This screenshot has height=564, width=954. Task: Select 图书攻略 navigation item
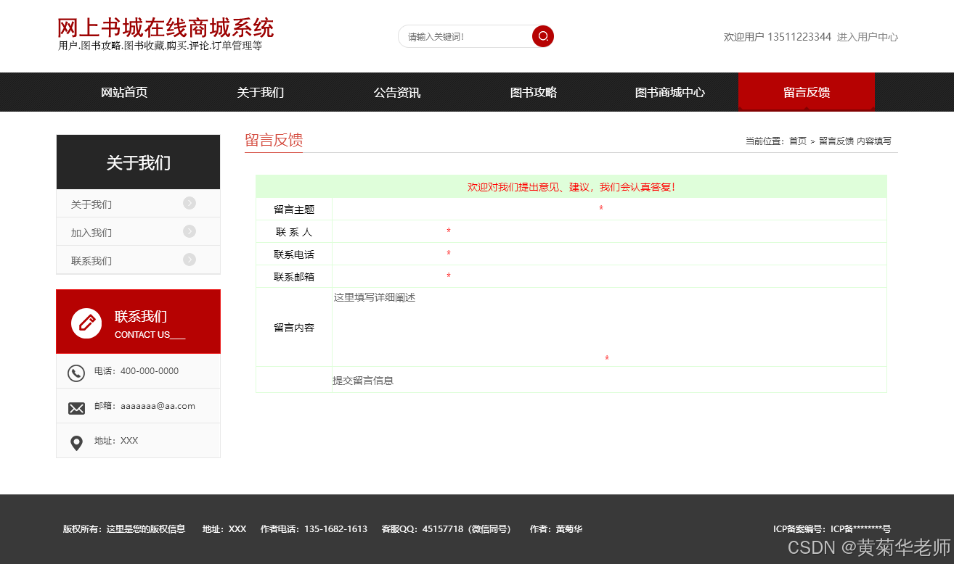pyautogui.click(x=534, y=92)
